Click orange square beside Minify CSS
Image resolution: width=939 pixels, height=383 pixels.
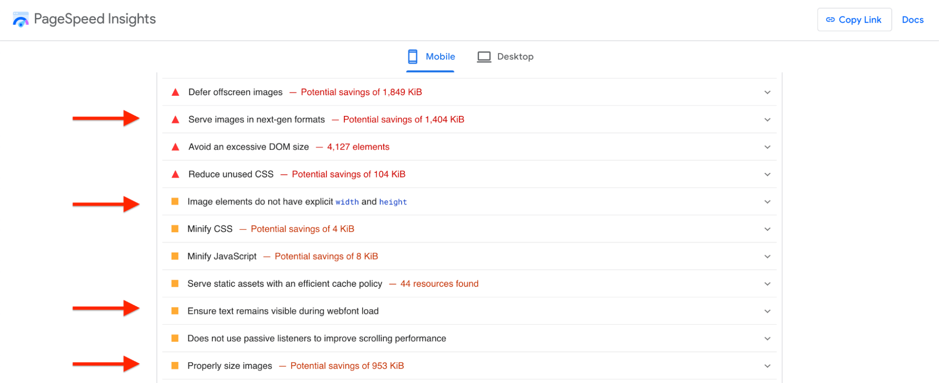click(x=175, y=229)
